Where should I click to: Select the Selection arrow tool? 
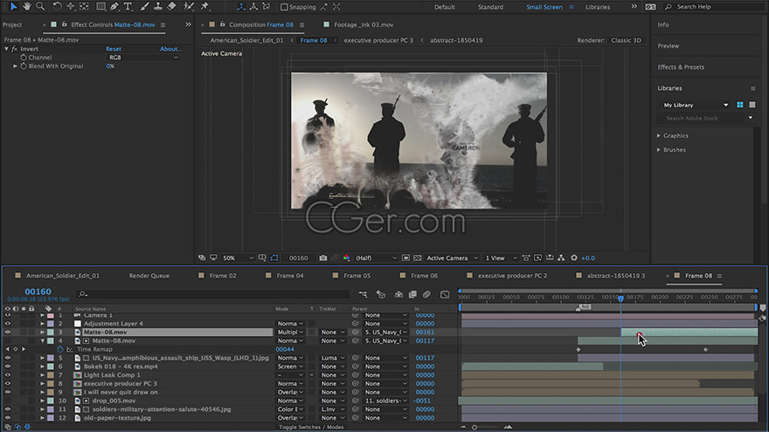click(x=13, y=6)
